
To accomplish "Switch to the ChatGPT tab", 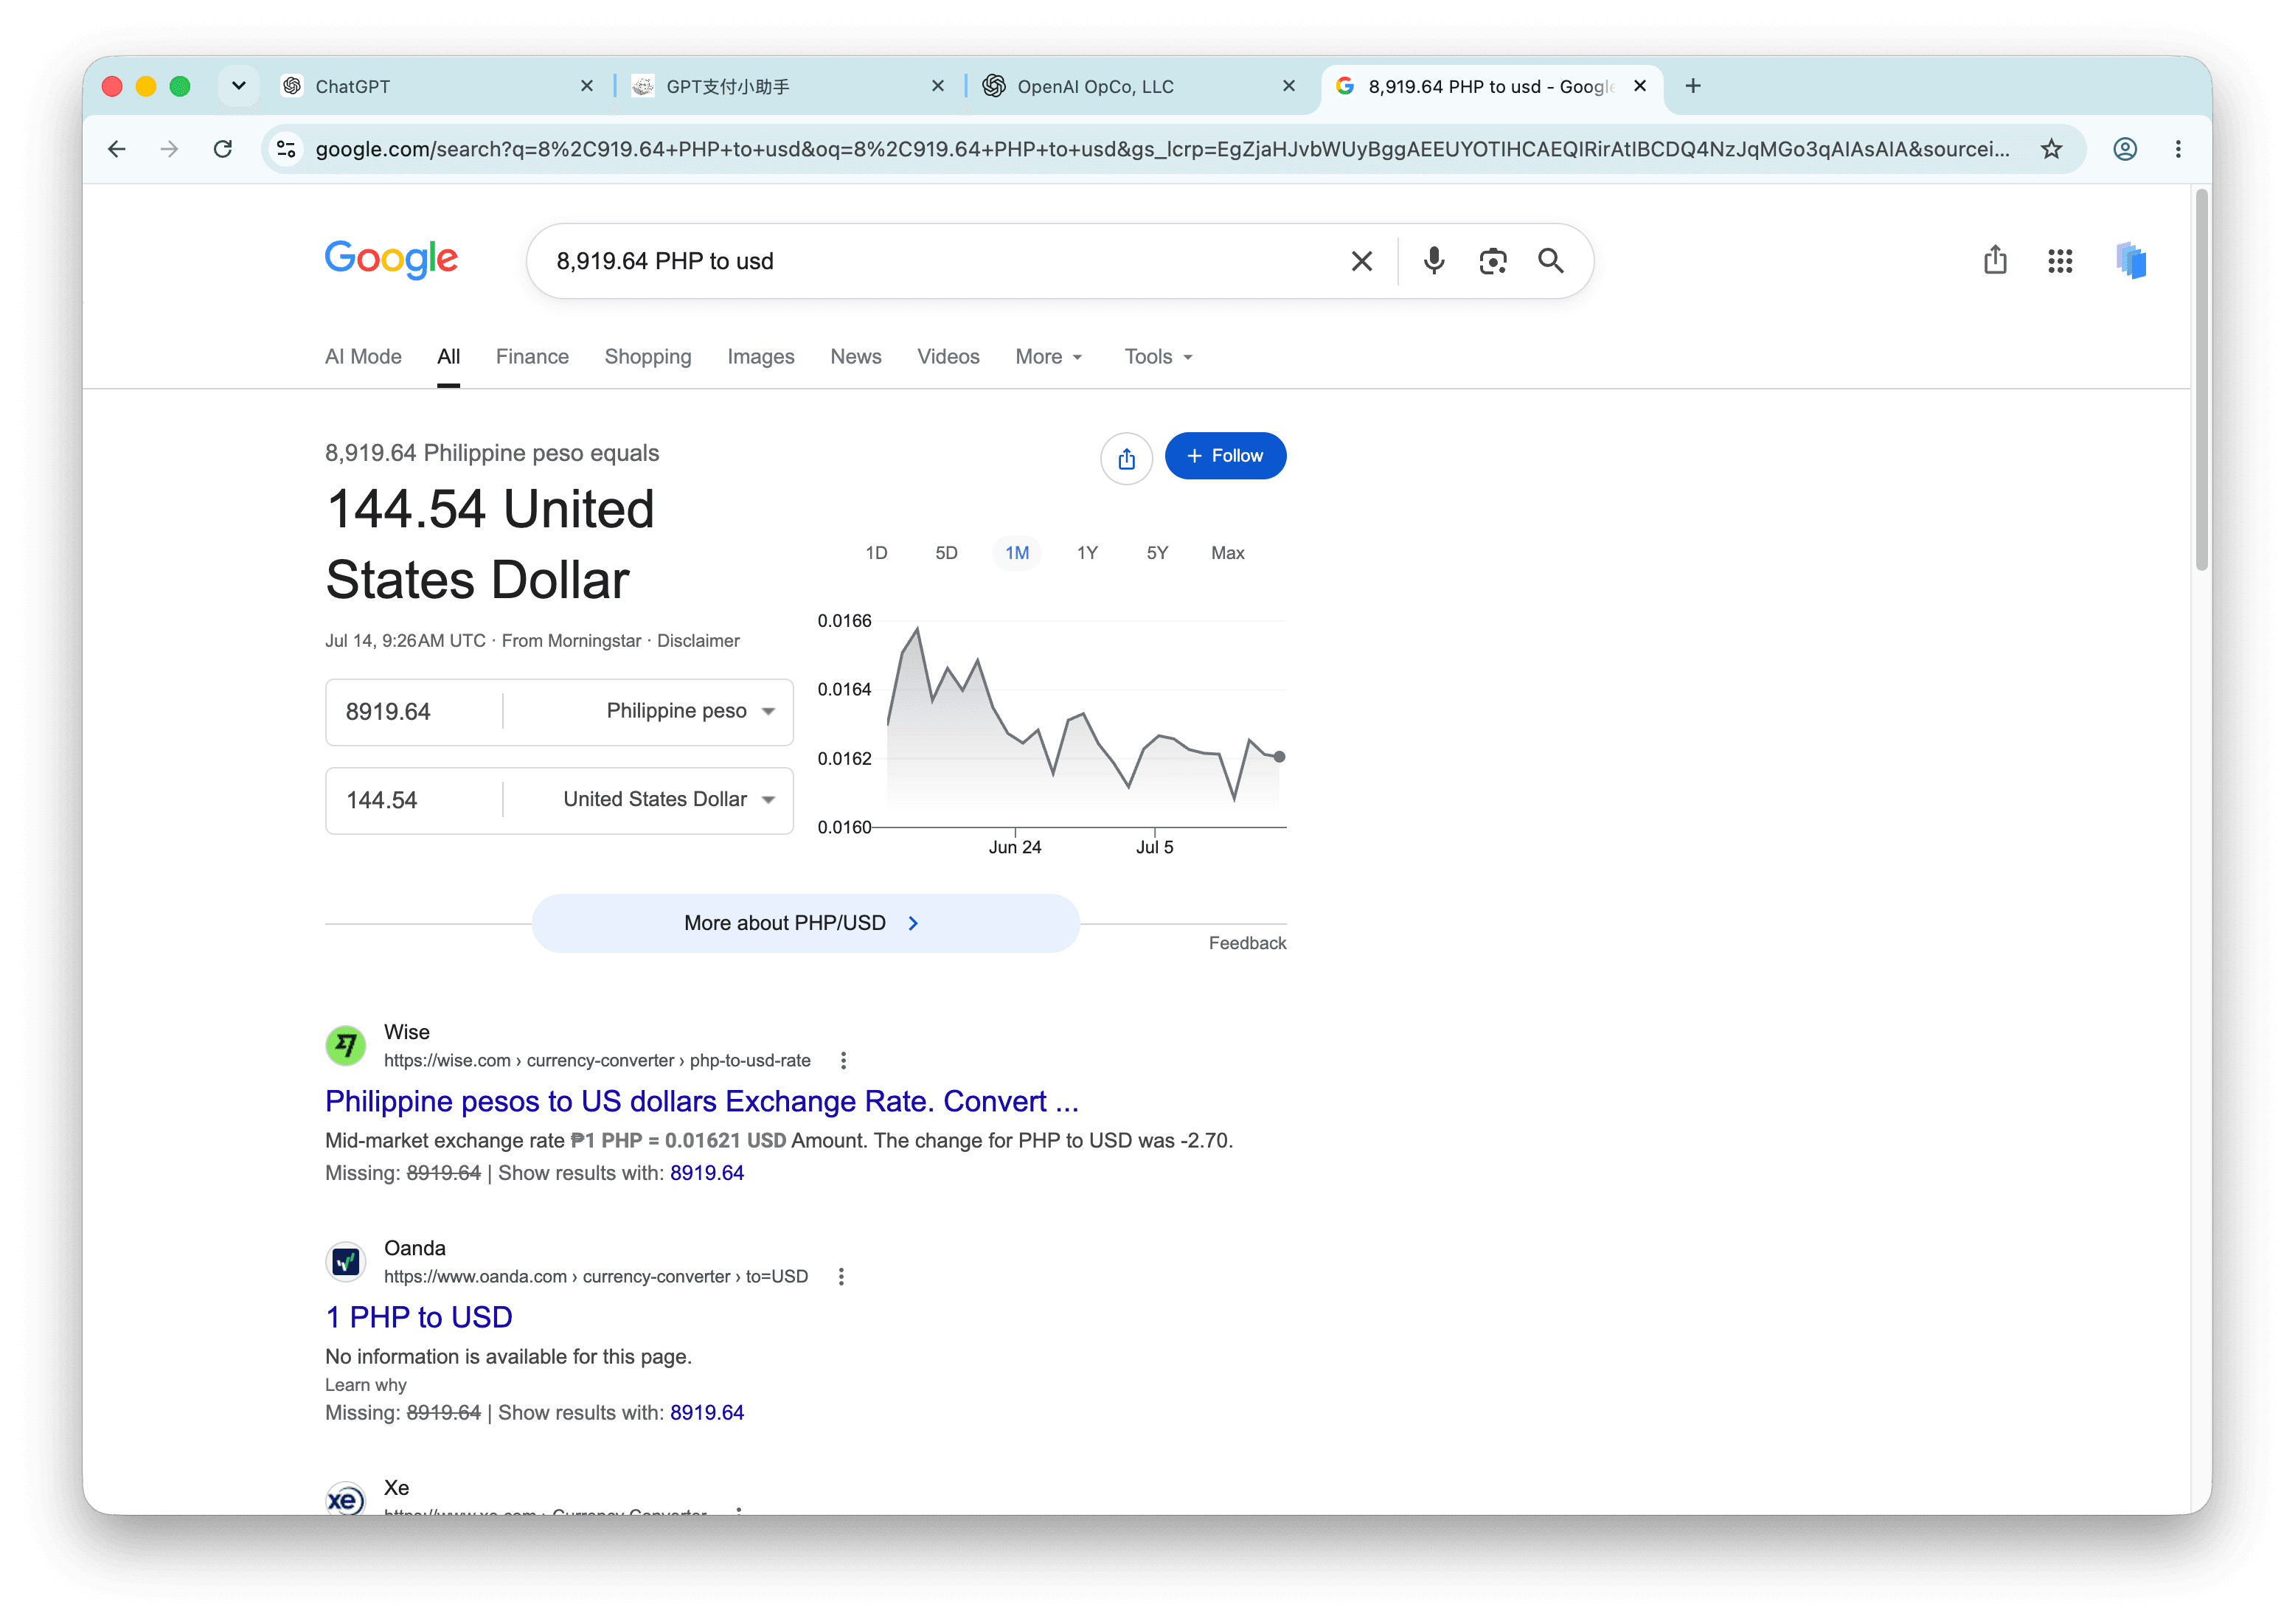I will [x=437, y=86].
